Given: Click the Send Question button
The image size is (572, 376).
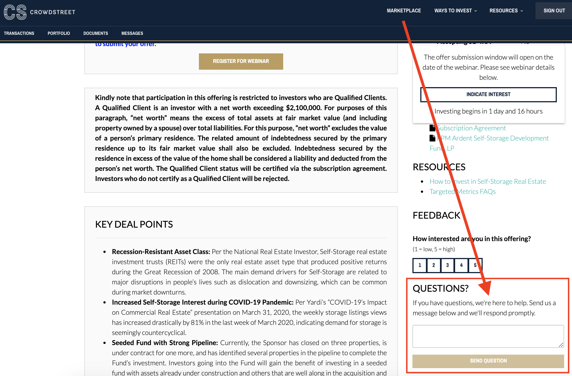Looking at the screenshot, I should pyautogui.click(x=488, y=361).
